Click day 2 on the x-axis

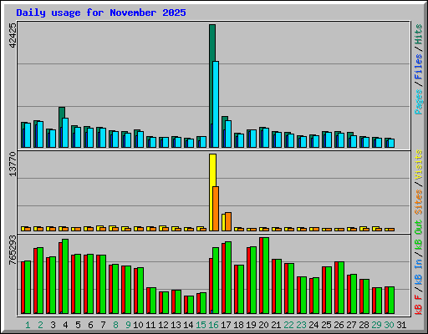(40, 325)
